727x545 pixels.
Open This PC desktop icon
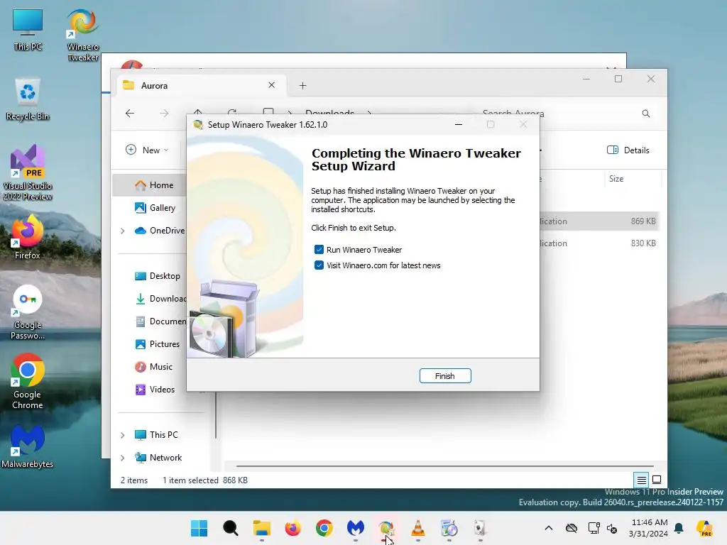28,30
